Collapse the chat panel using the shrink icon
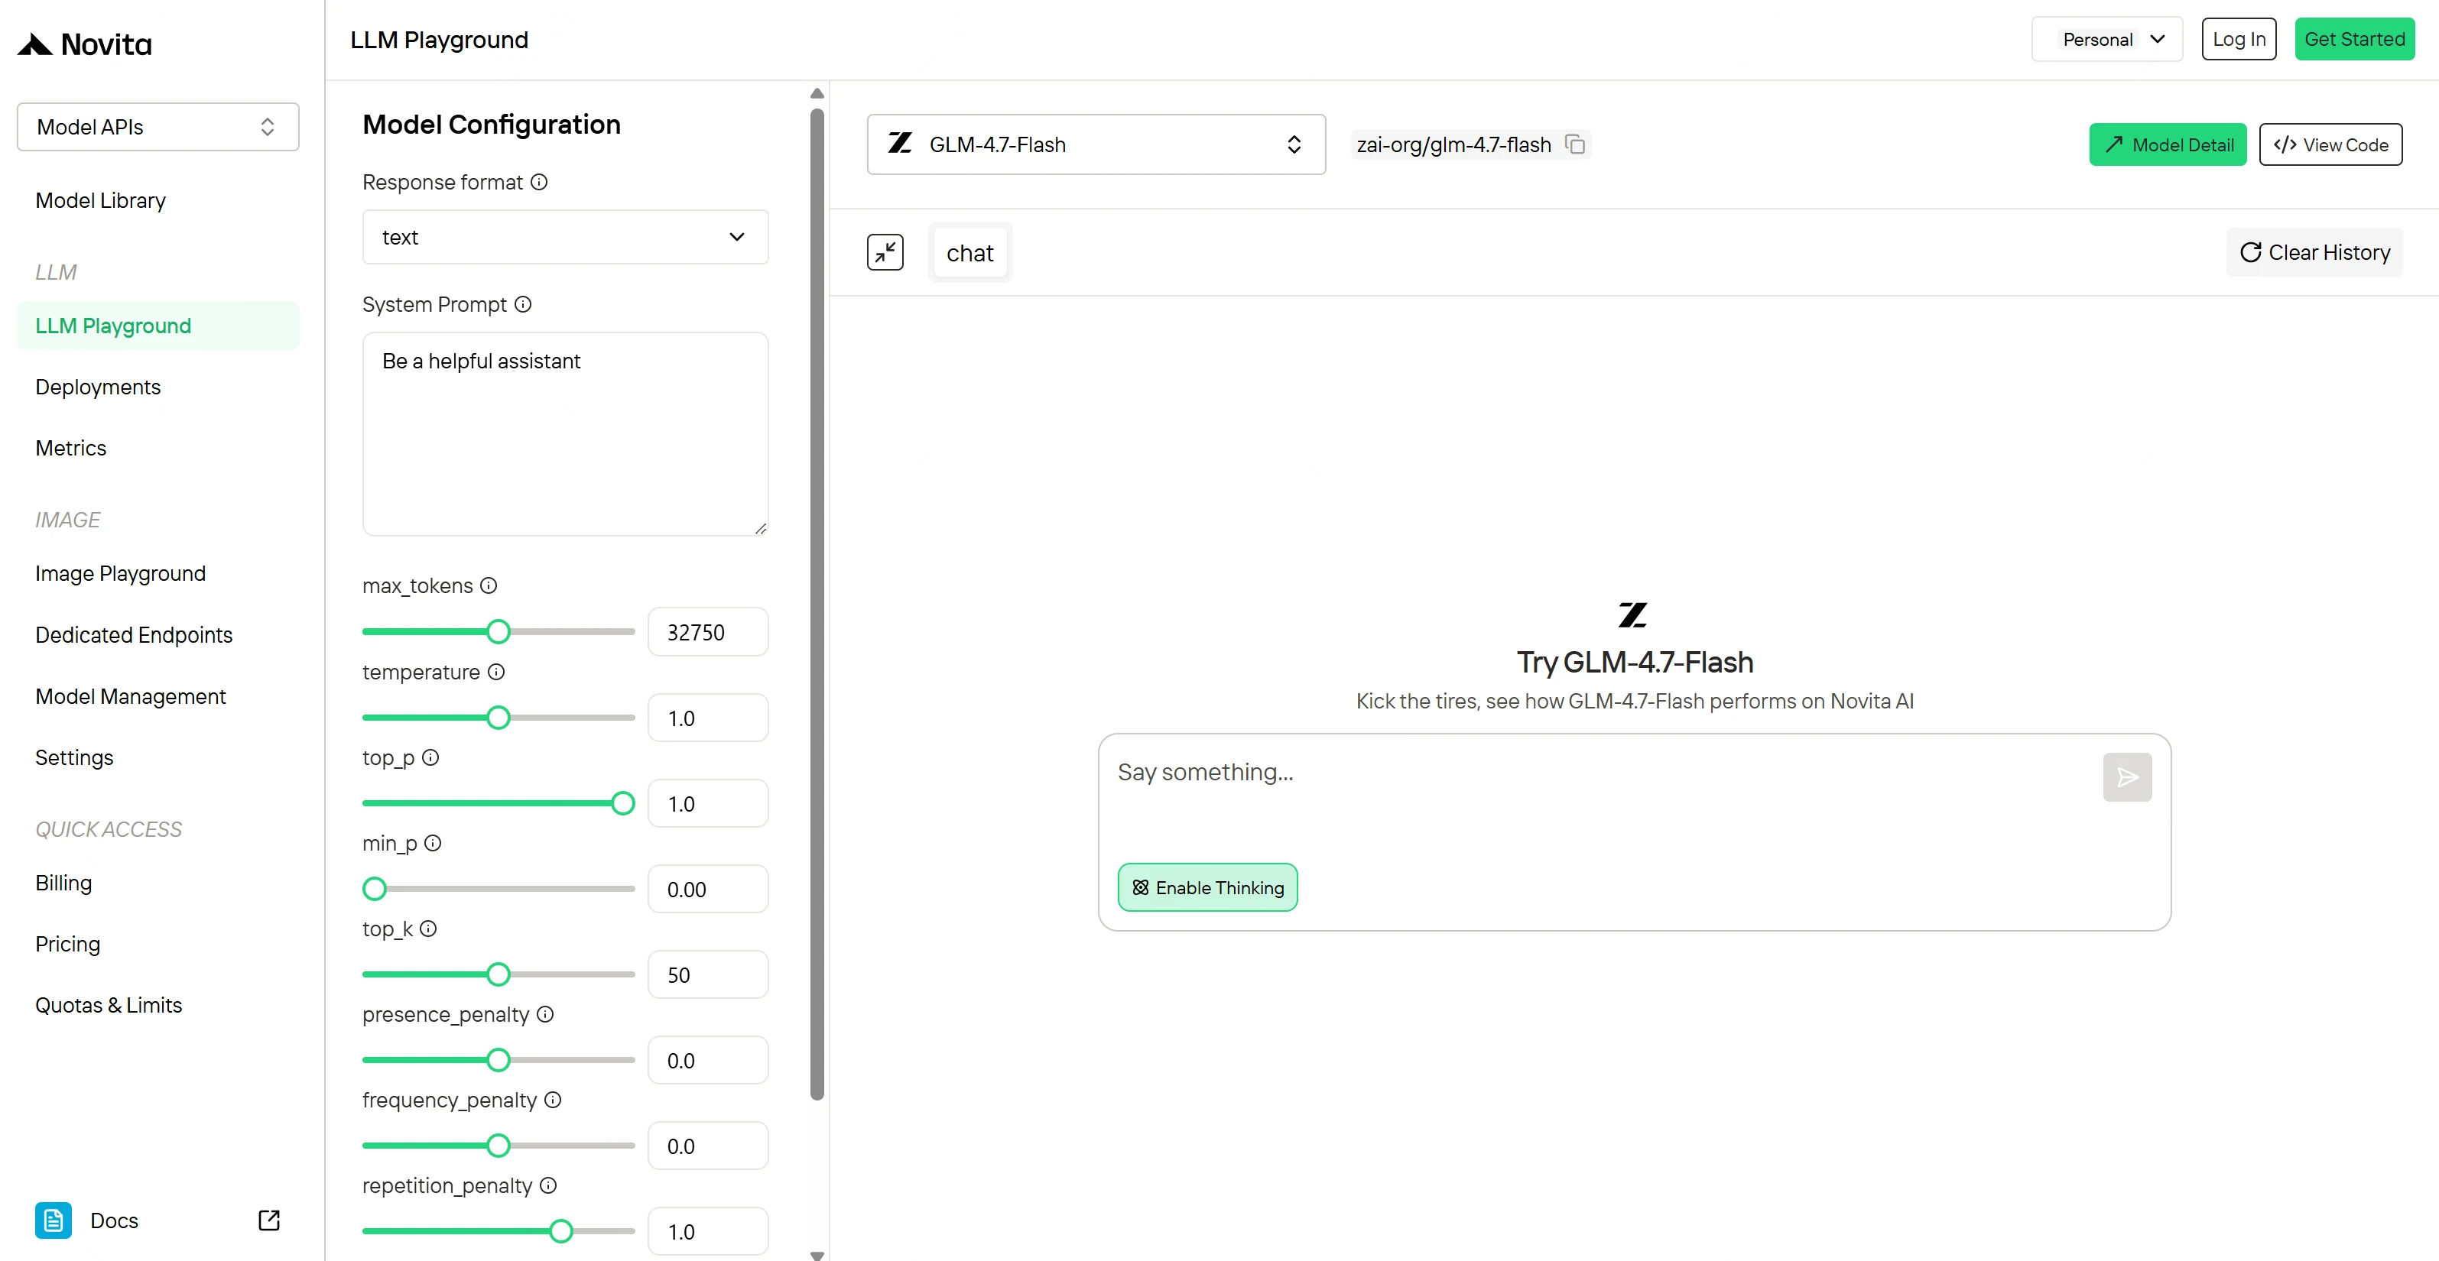Screen dimensions: 2439x1261 885,253
